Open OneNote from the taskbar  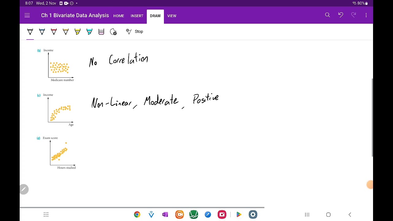pos(165,215)
